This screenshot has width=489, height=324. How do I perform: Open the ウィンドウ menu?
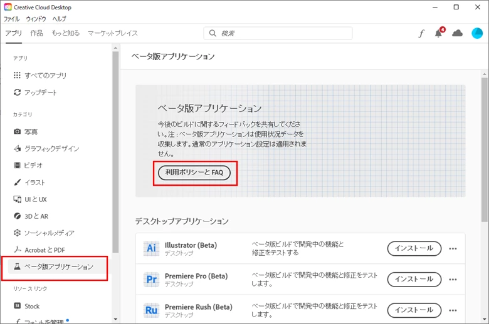click(x=36, y=19)
